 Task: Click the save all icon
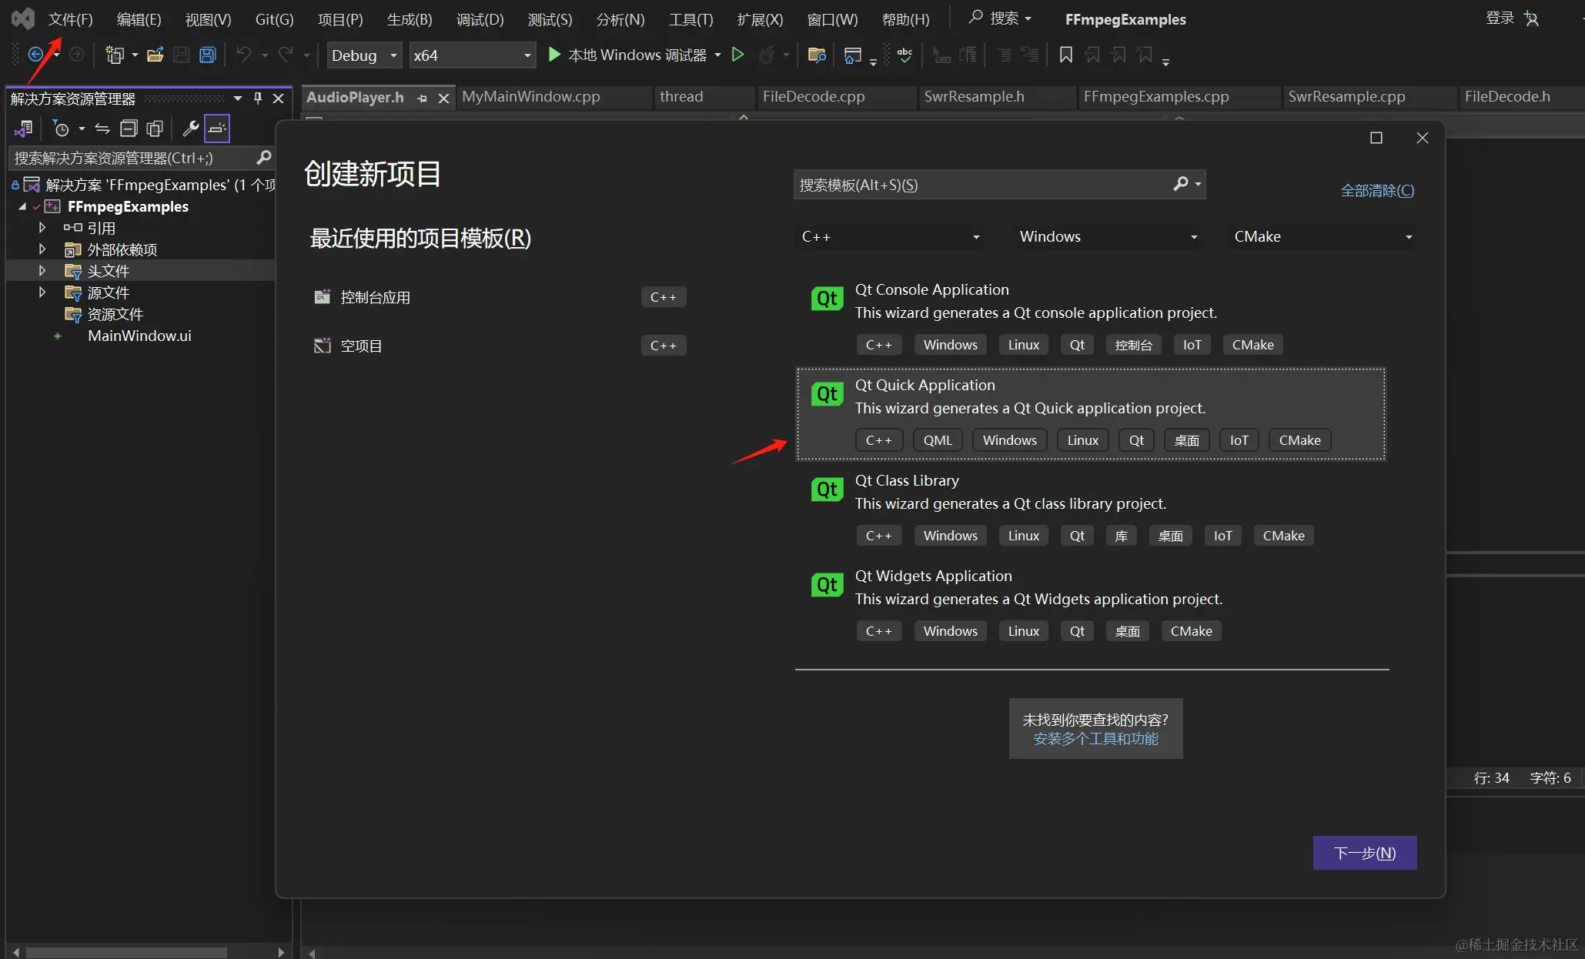pyautogui.click(x=207, y=55)
